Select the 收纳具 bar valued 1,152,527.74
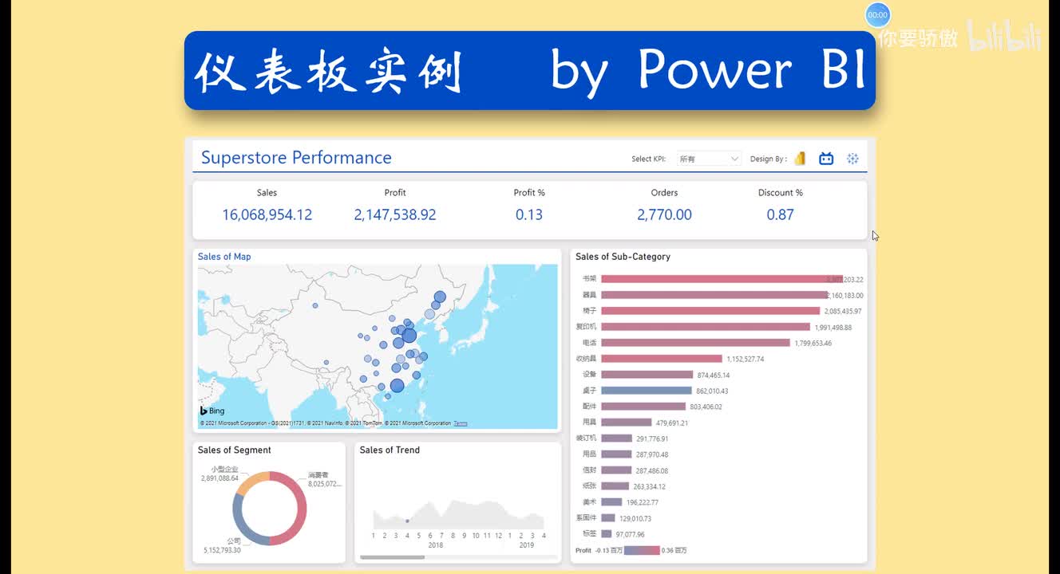The width and height of the screenshot is (1060, 574). point(662,359)
